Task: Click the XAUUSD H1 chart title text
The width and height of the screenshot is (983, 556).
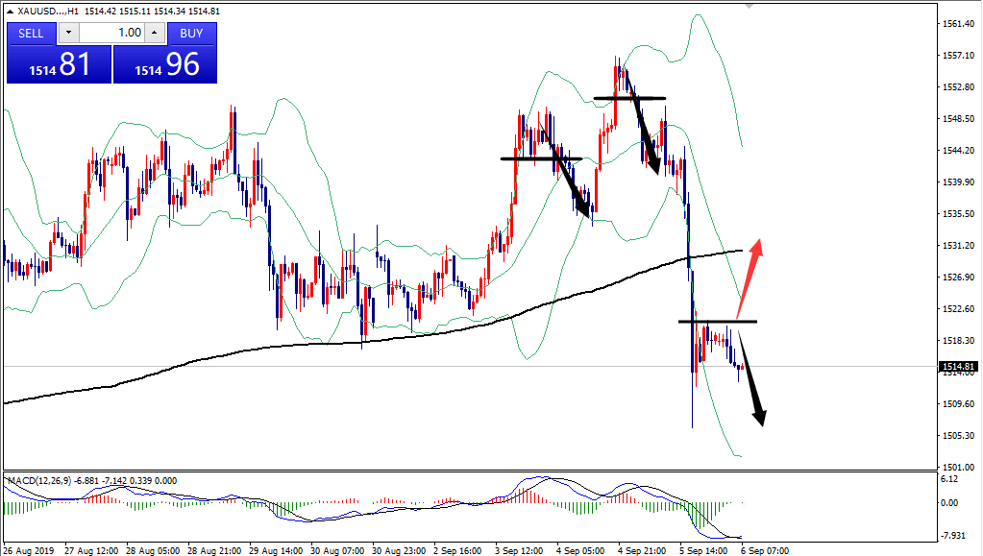Action: point(118,12)
